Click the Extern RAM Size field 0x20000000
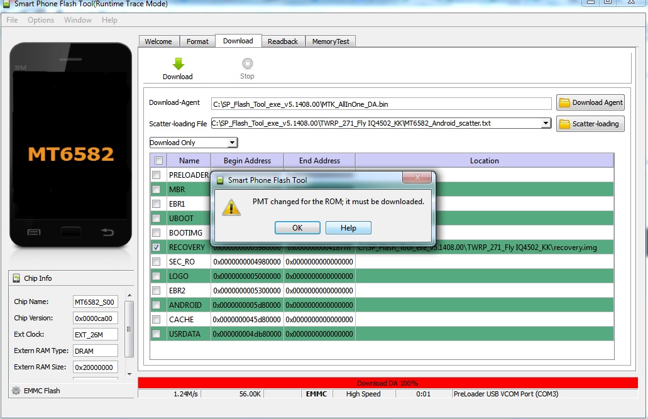Image resolution: width=648 pixels, height=419 pixels. click(95, 367)
